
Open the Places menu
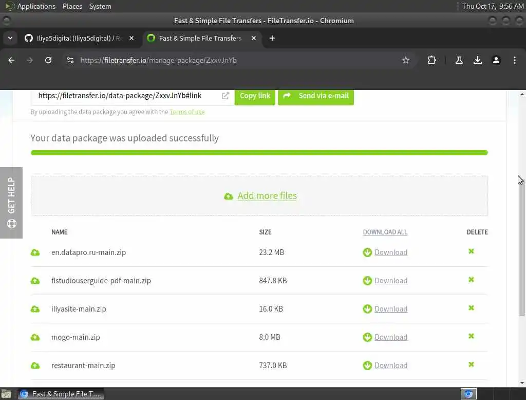(72, 6)
